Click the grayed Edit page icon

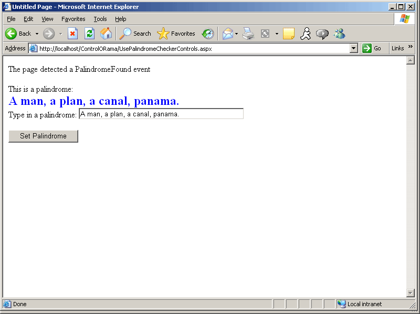[x=265, y=34]
